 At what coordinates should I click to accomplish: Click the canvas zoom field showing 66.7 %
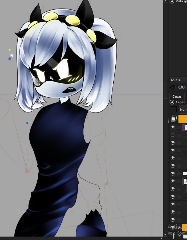click(x=178, y=80)
